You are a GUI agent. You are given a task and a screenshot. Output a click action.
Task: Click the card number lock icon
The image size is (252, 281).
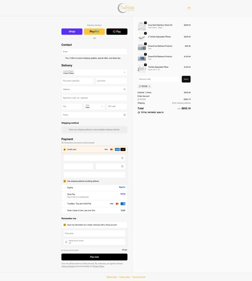(x=122, y=158)
